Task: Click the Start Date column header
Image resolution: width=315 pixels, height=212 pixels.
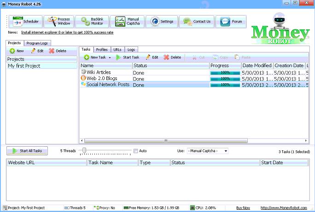Action: (x=284, y=163)
